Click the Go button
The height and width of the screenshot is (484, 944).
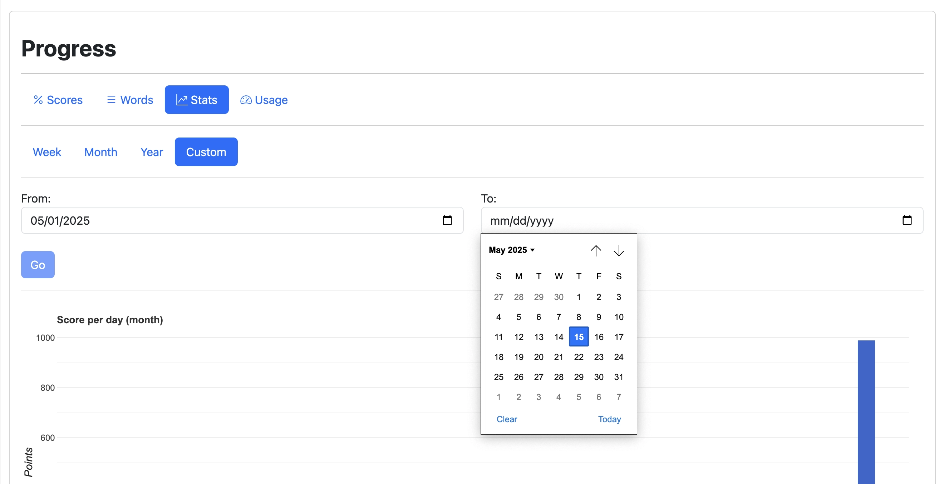click(38, 265)
